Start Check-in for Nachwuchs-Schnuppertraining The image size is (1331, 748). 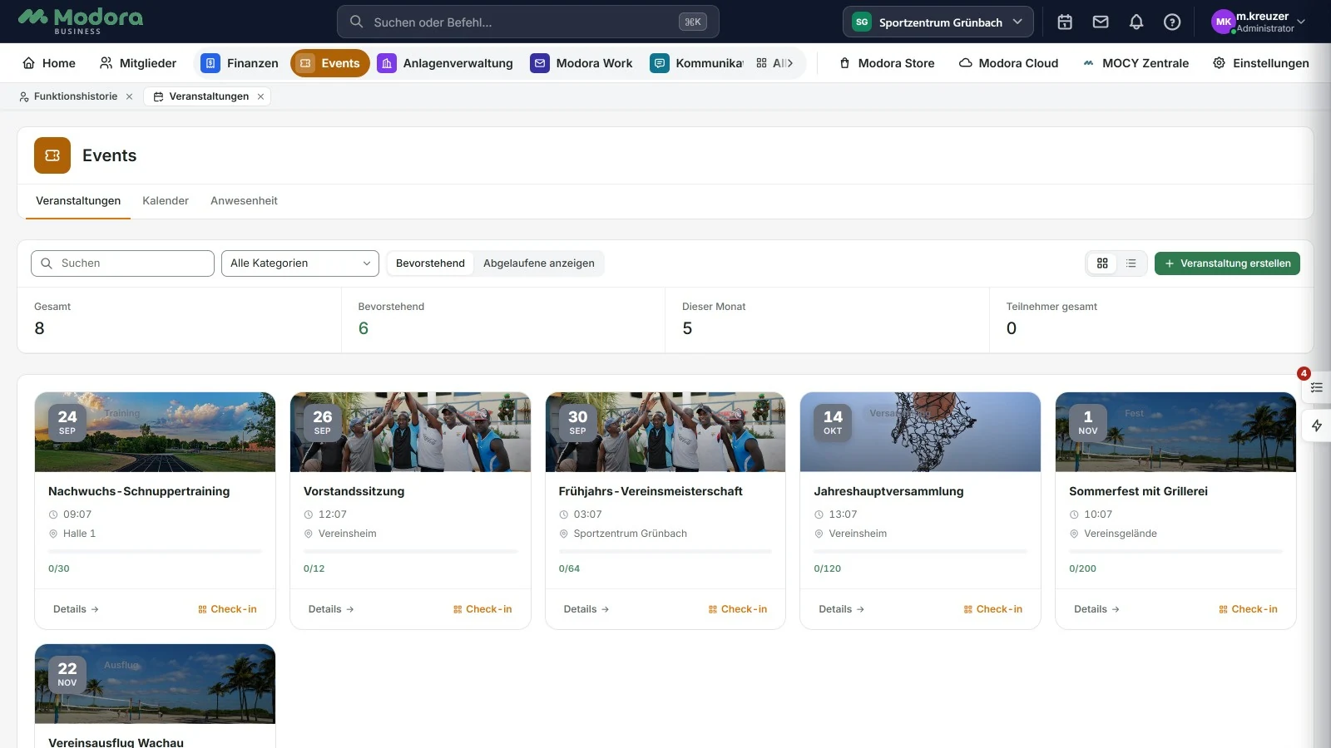(x=227, y=609)
